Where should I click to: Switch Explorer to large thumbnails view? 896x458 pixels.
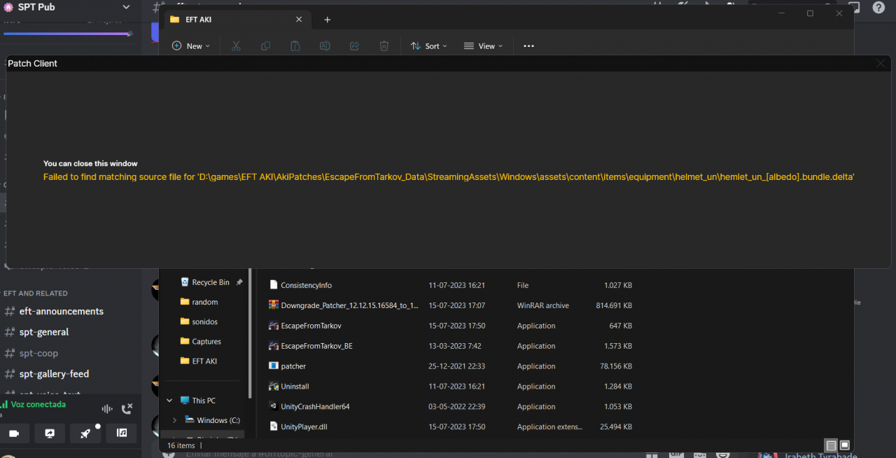[x=845, y=445]
